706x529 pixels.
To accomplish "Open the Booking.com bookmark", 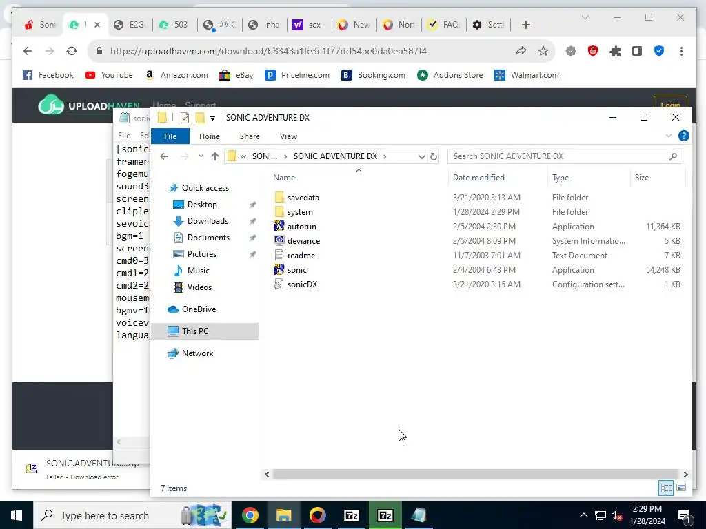I will click(373, 75).
